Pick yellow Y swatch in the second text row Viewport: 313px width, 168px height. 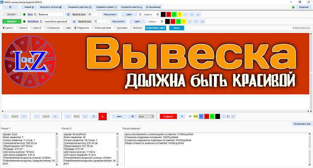click(x=184, y=21)
